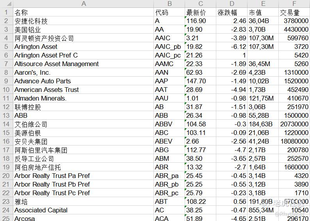Viewport: 310px width, 221px height.
Task: Select column B header
Action: coord(169,4)
